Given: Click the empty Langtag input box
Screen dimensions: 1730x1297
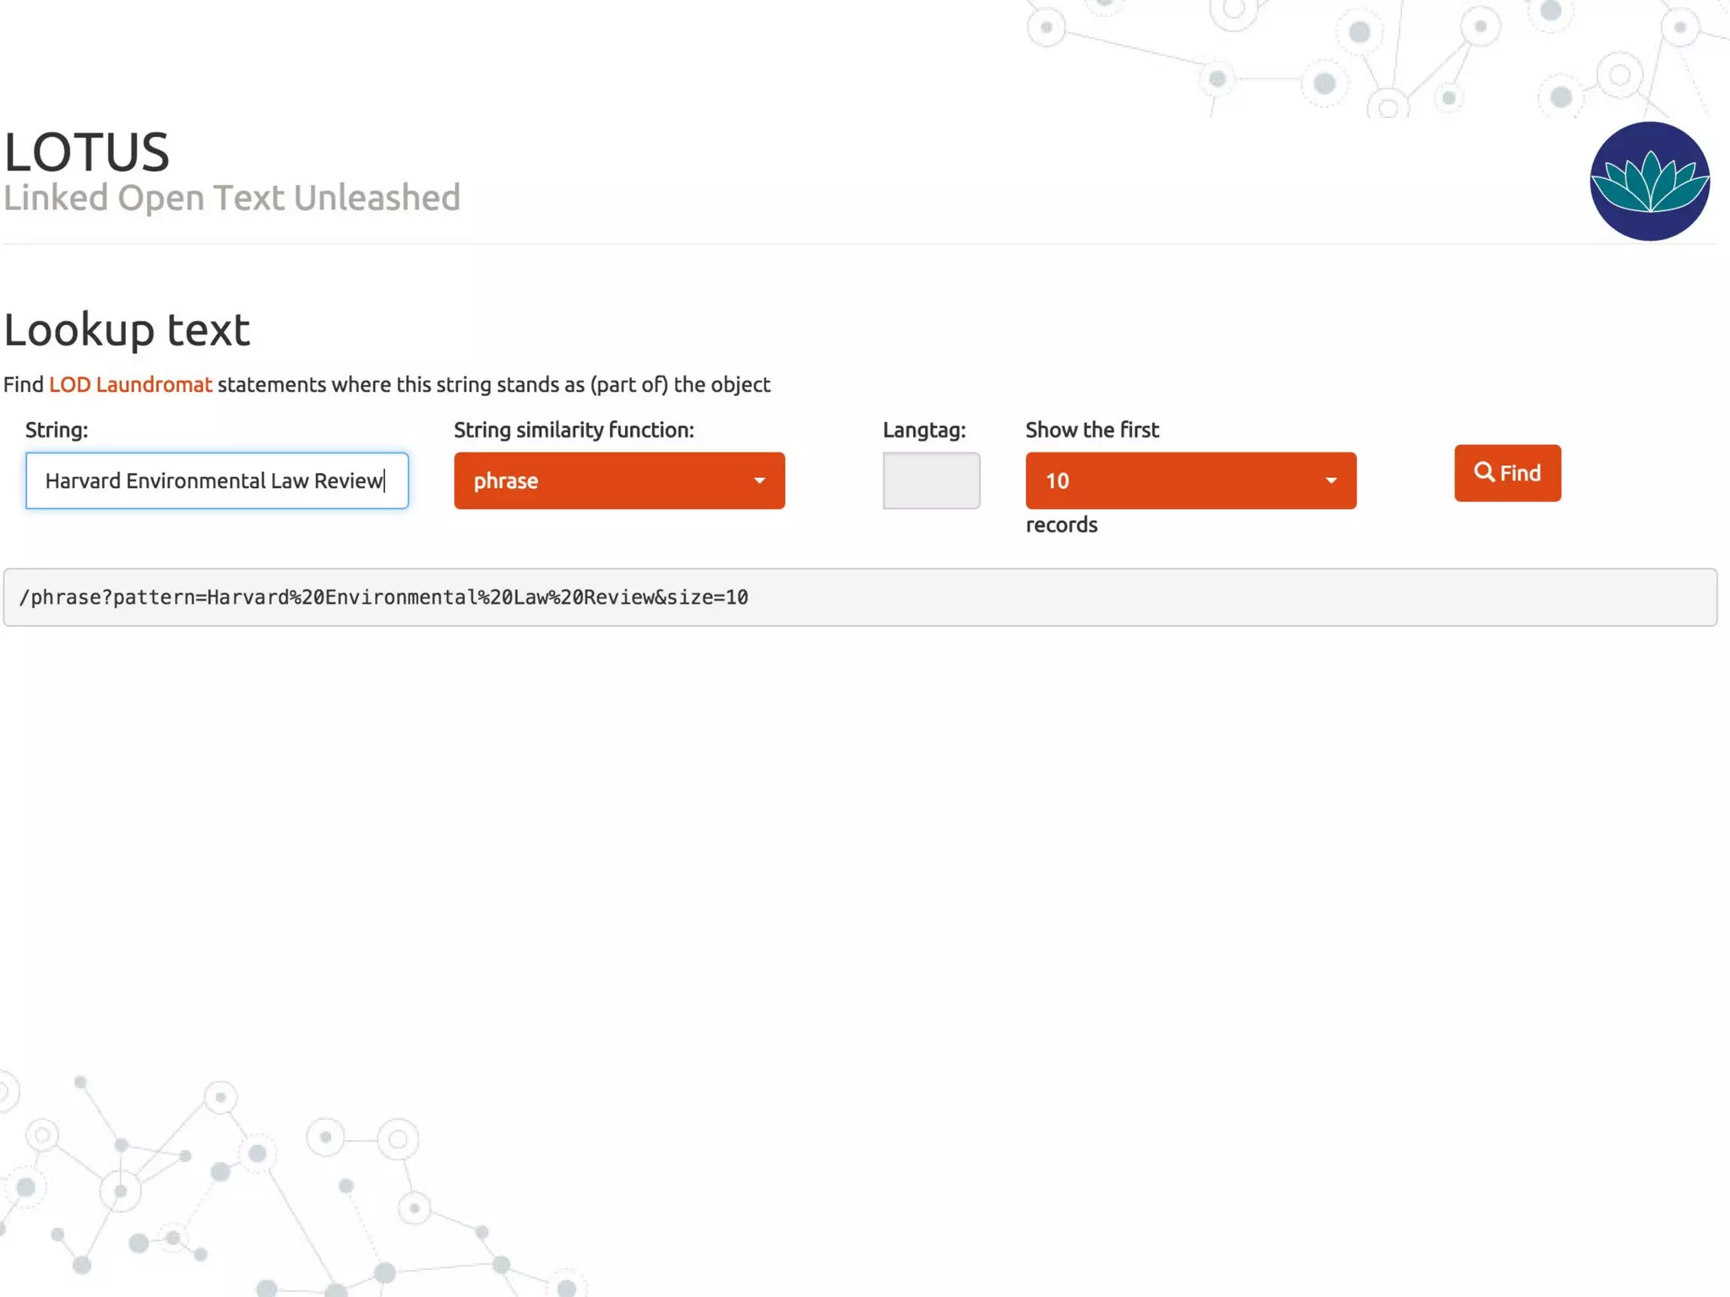Looking at the screenshot, I should pyautogui.click(x=931, y=480).
